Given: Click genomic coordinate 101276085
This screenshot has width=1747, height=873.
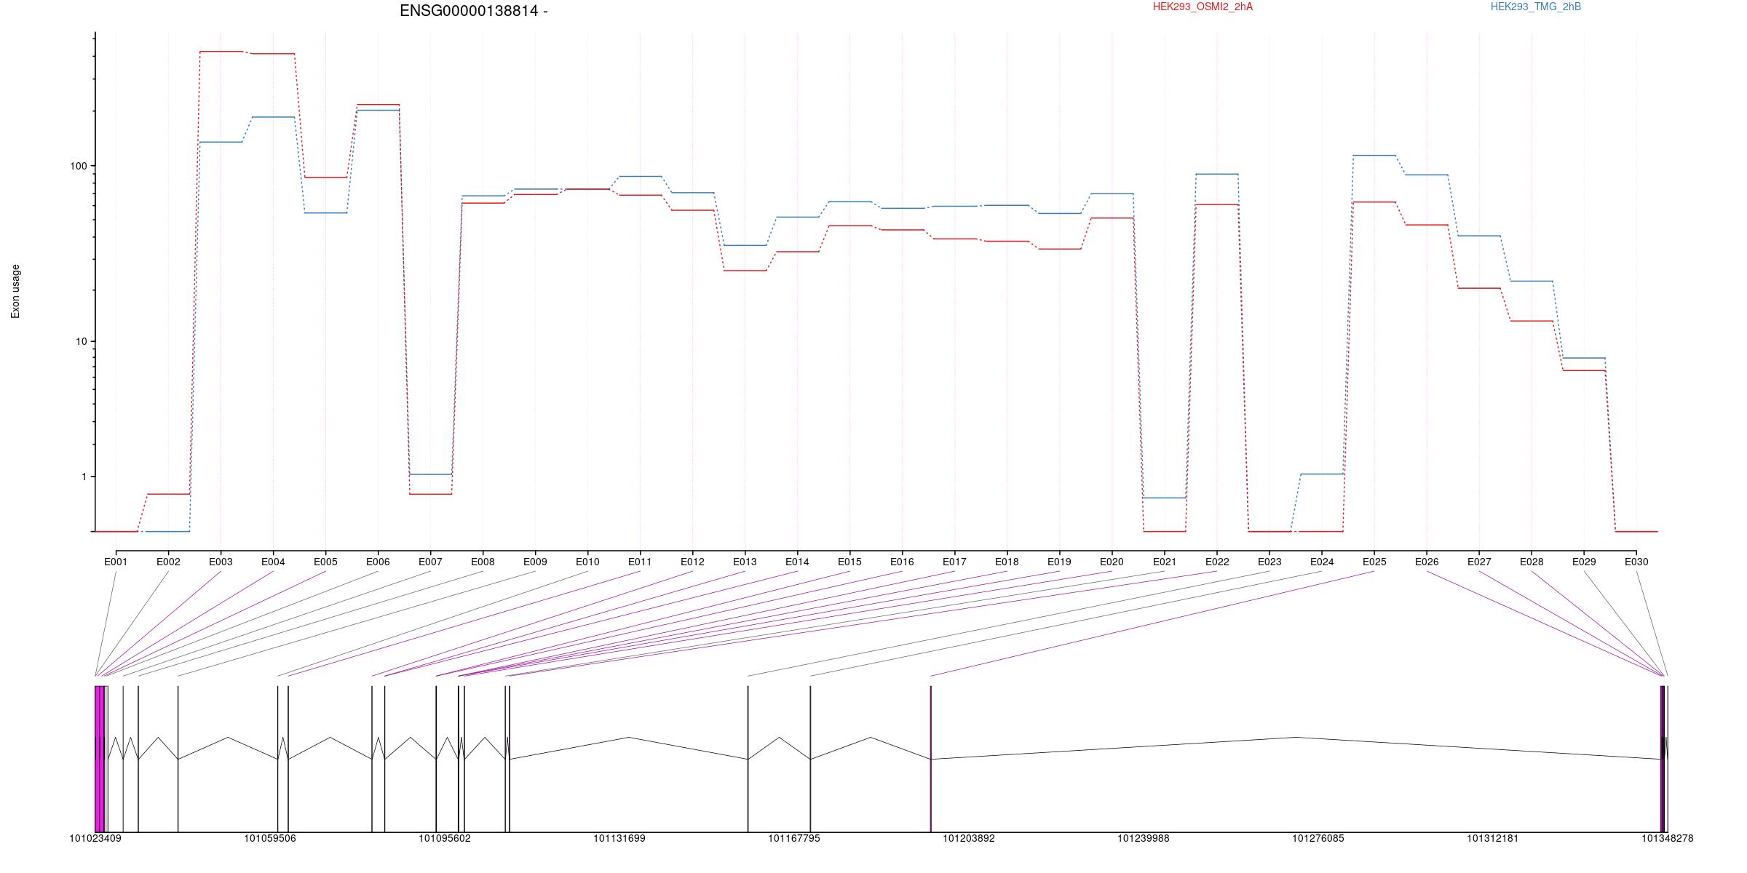Looking at the screenshot, I should [x=1318, y=839].
